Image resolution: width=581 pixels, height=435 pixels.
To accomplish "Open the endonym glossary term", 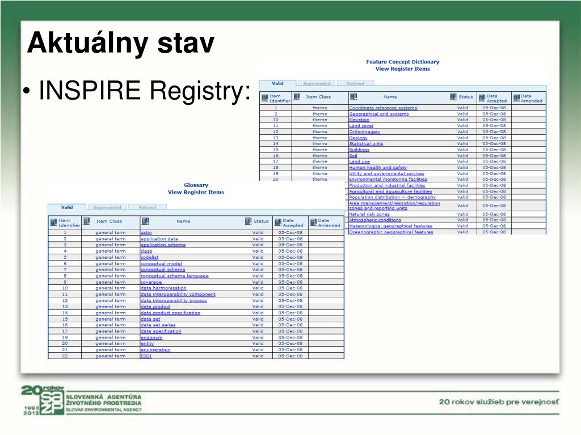I will (x=151, y=338).
